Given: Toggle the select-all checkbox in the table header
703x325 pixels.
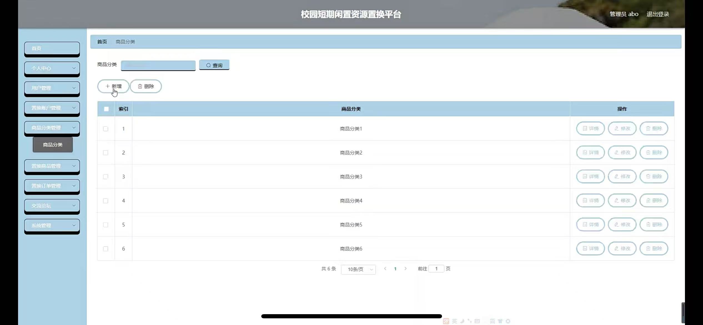Looking at the screenshot, I should (x=106, y=109).
